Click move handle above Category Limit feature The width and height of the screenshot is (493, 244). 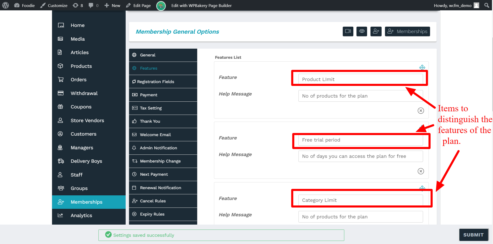pyautogui.click(x=422, y=188)
